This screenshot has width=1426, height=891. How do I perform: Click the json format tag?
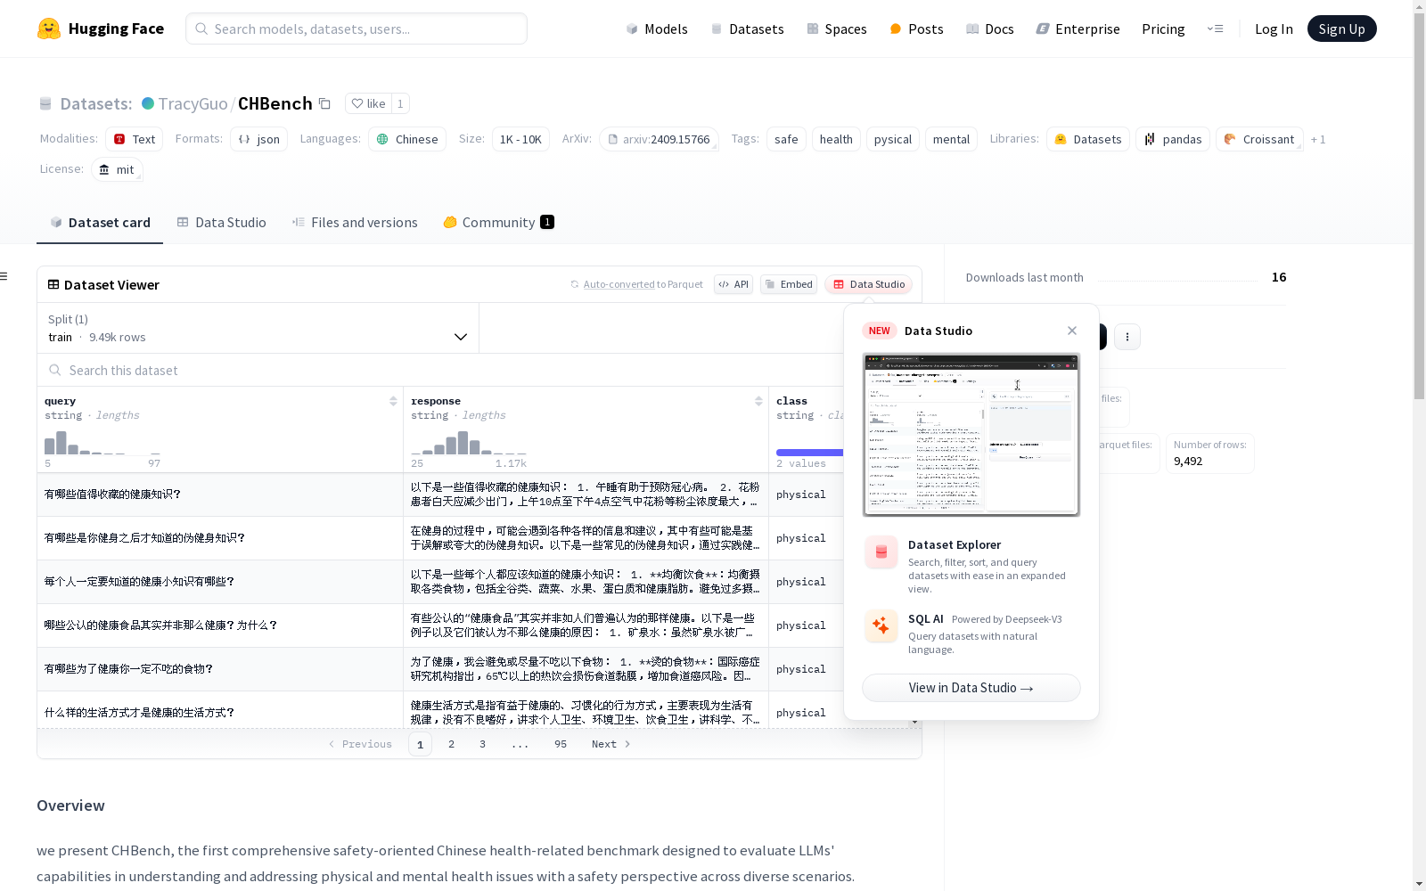[x=258, y=139]
